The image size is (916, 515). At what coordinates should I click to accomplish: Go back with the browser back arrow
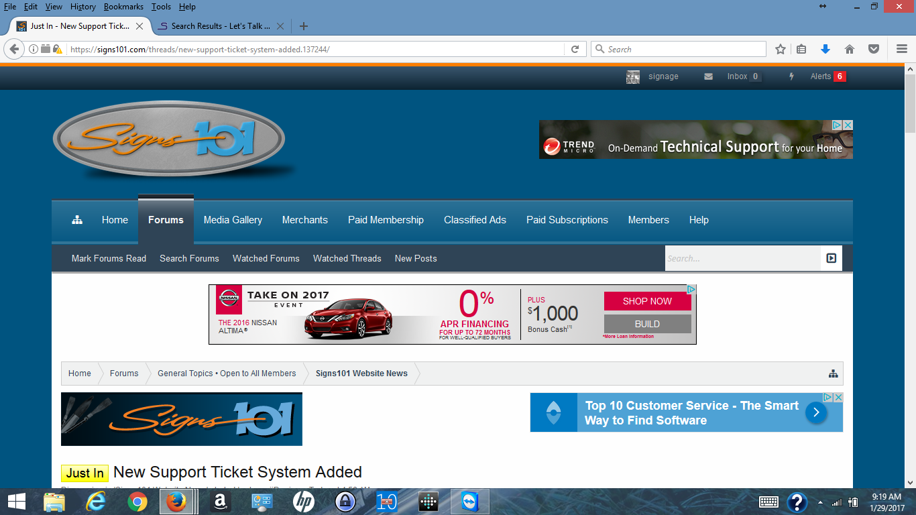point(14,49)
